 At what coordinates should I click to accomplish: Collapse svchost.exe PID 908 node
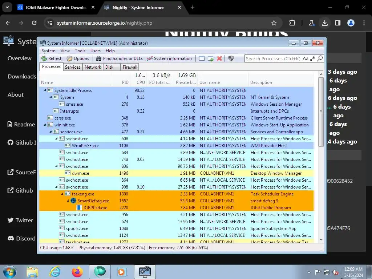(x=56, y=187)
